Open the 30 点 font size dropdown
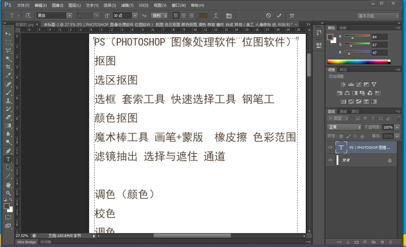Image resolution: width=406 pixels, height=247 pixels. pos(135,16)
